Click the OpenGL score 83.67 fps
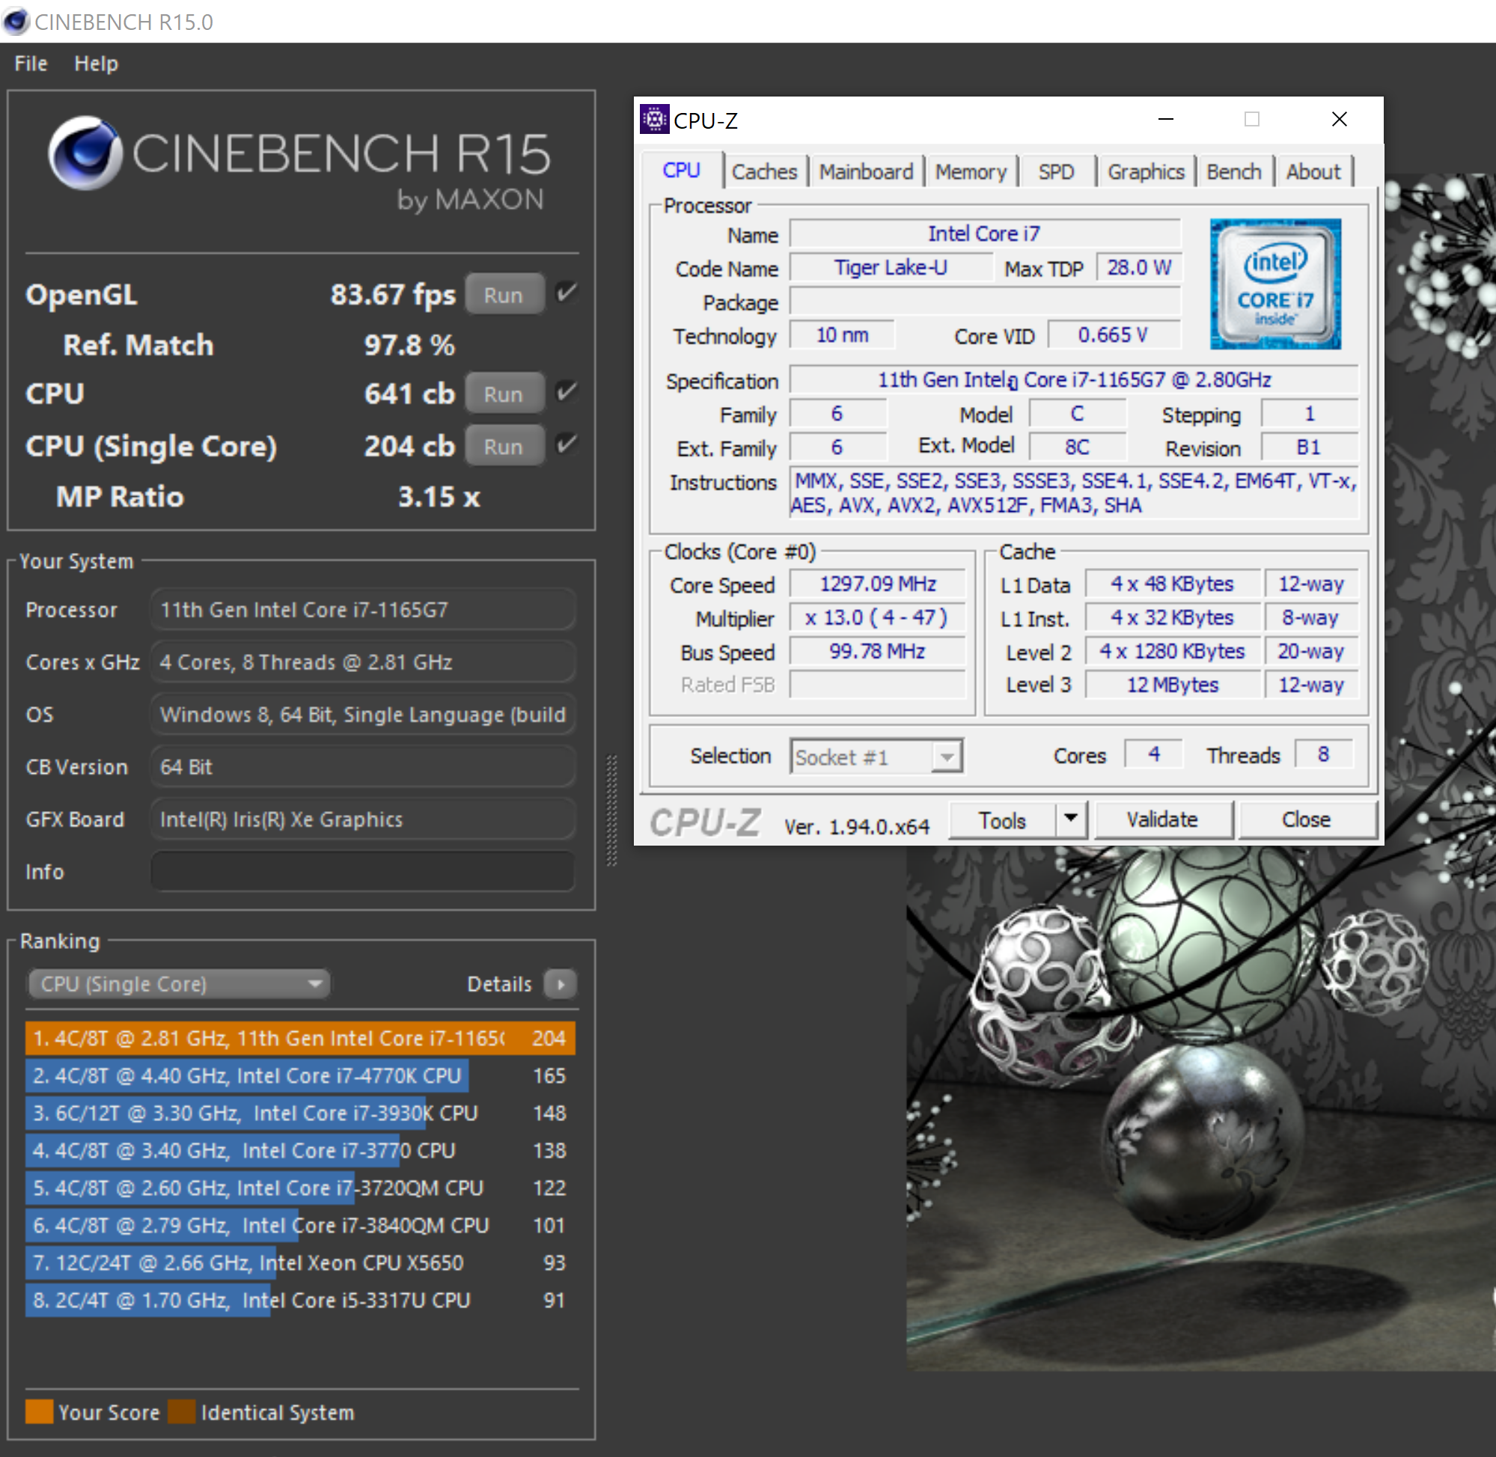Screen dimensions: 1496x1457 (393, 295)
